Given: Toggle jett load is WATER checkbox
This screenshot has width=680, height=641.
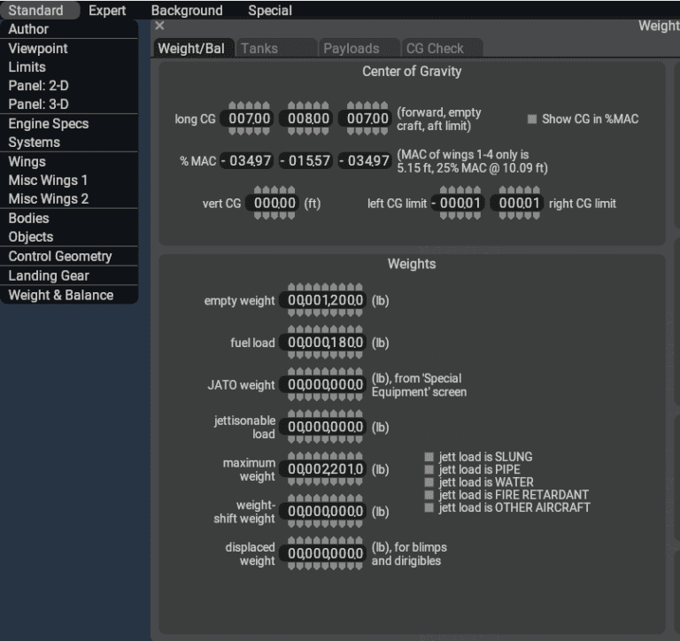Looking at the screenshot, I should tap(429, 483).
